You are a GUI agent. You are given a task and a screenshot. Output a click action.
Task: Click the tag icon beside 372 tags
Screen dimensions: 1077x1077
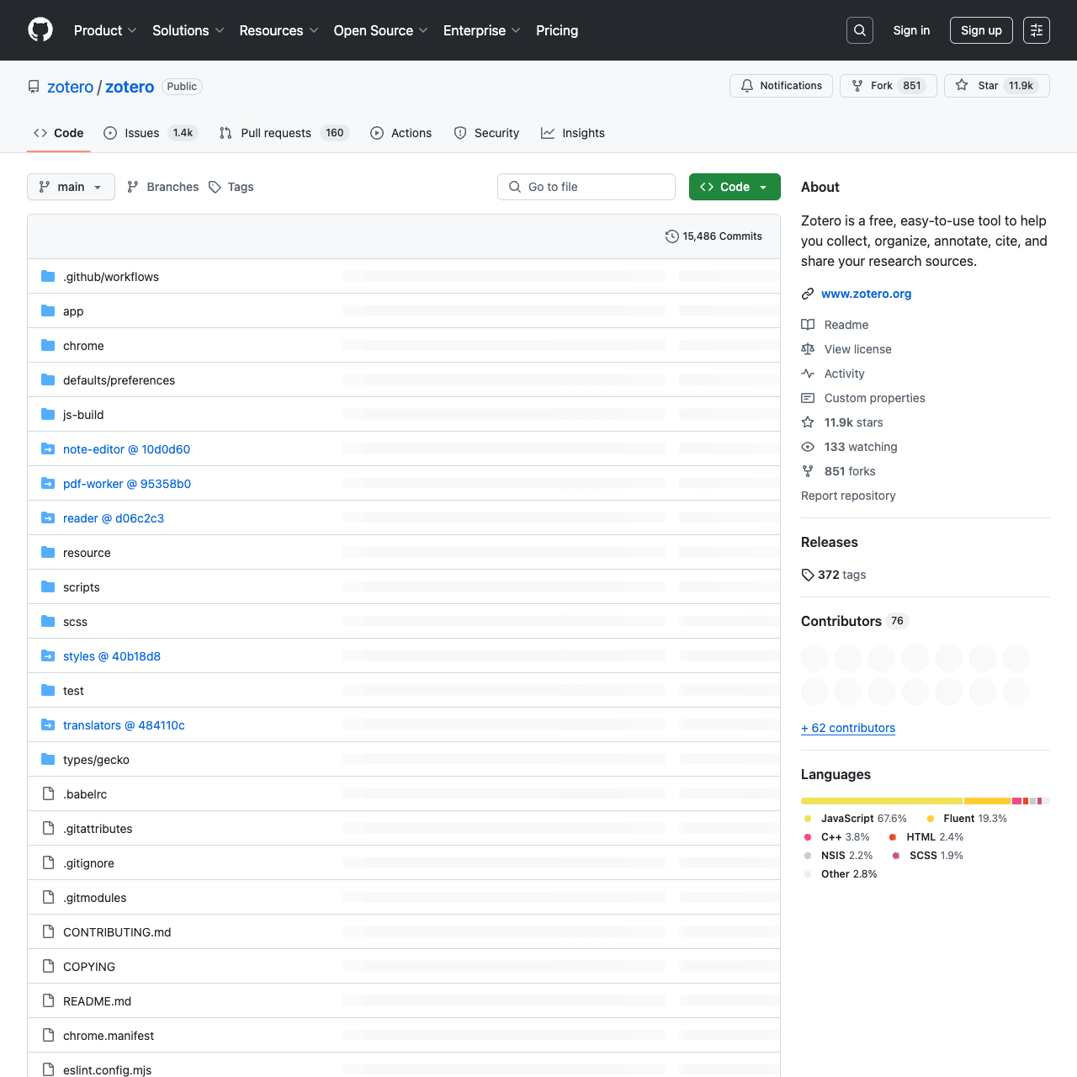coord(808,575)
